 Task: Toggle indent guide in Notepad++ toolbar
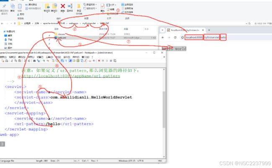pyautogui.click(x=70, y=61)
